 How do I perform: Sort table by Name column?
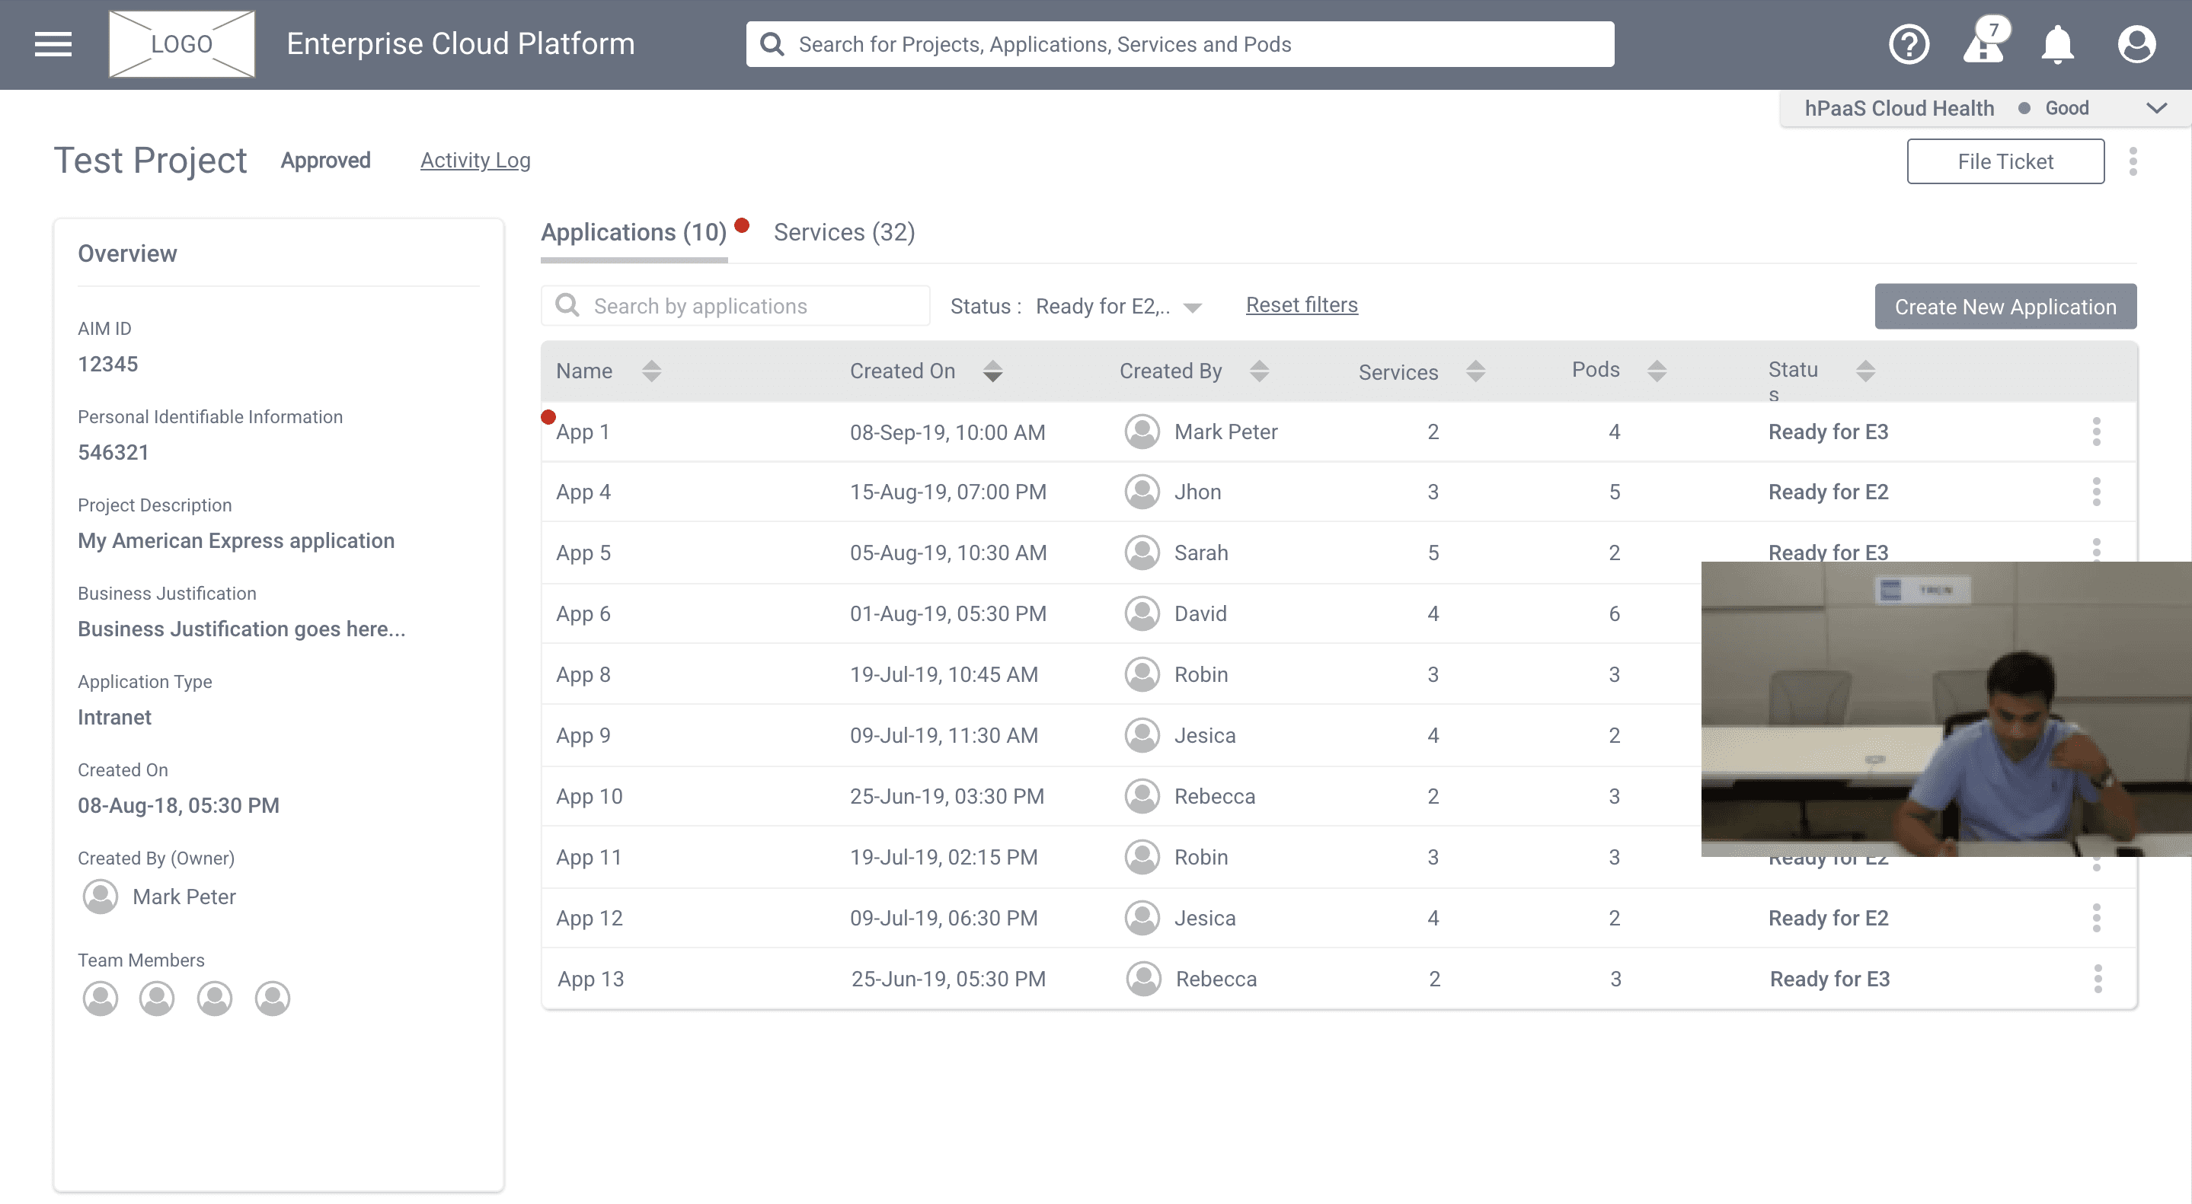tap(651, 371)
